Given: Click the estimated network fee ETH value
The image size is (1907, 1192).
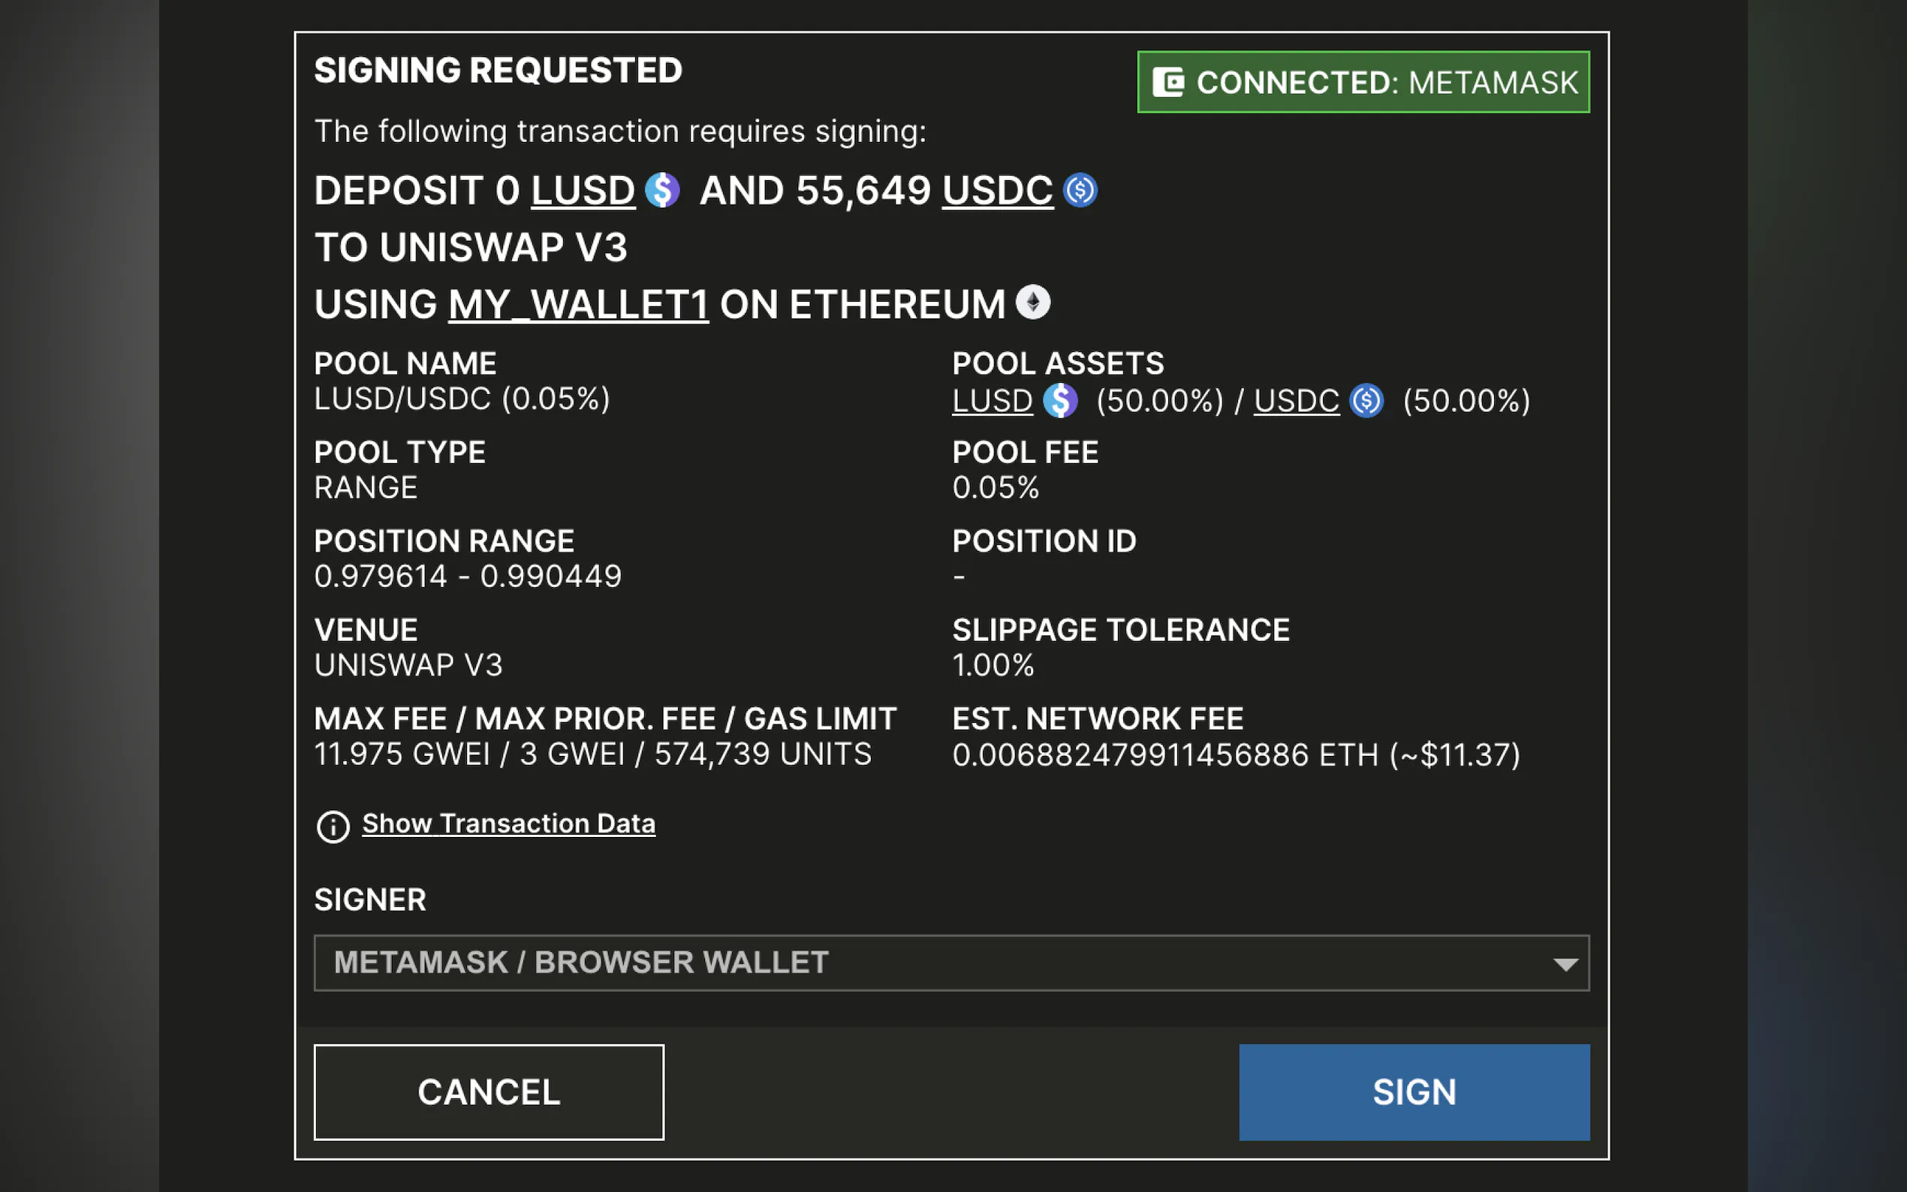Looking at the screenshot, I should [x=1235, y=755].
